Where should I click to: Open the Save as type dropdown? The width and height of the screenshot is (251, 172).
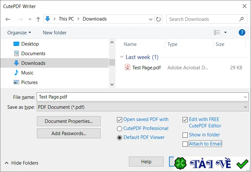(143, 107)
